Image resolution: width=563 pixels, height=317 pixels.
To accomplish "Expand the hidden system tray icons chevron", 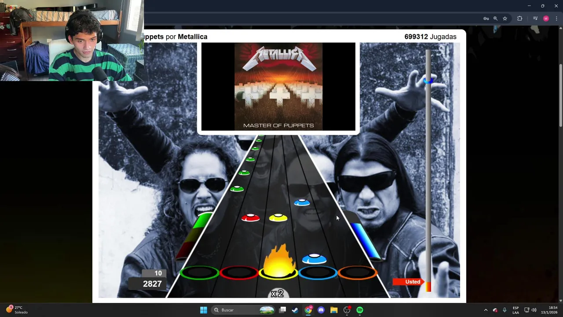I will pos(486,310).
